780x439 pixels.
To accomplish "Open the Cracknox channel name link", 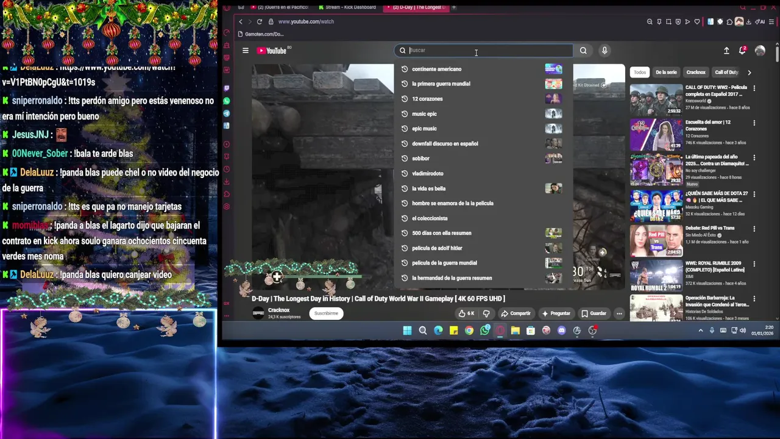I will pos(279,310).
